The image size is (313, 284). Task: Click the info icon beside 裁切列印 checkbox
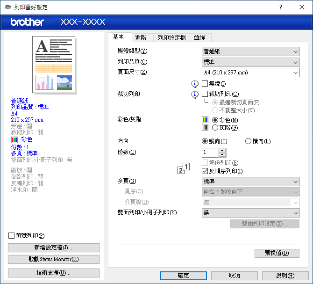pyautogui.click(x=195, y=95)
